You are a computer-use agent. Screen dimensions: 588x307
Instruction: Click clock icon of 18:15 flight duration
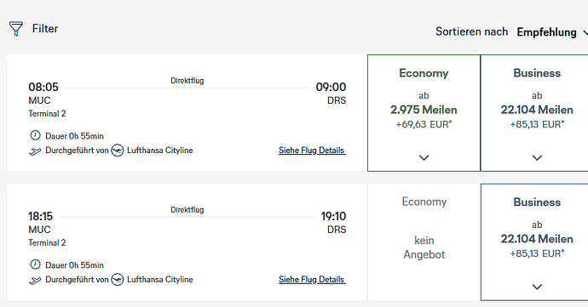click(x=35, y=264)
